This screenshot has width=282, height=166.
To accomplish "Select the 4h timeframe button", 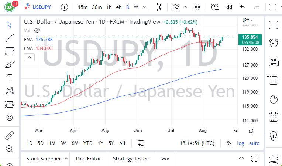I will (119, 7).
